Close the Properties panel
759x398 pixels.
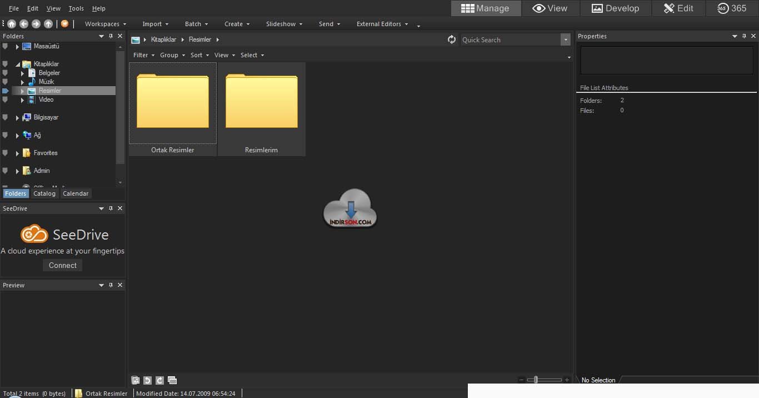[x=754, y=36]
